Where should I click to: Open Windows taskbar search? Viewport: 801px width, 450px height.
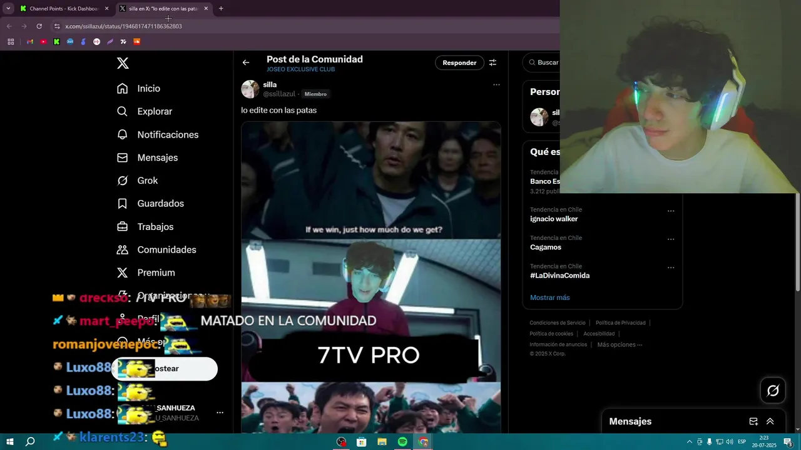30,442
